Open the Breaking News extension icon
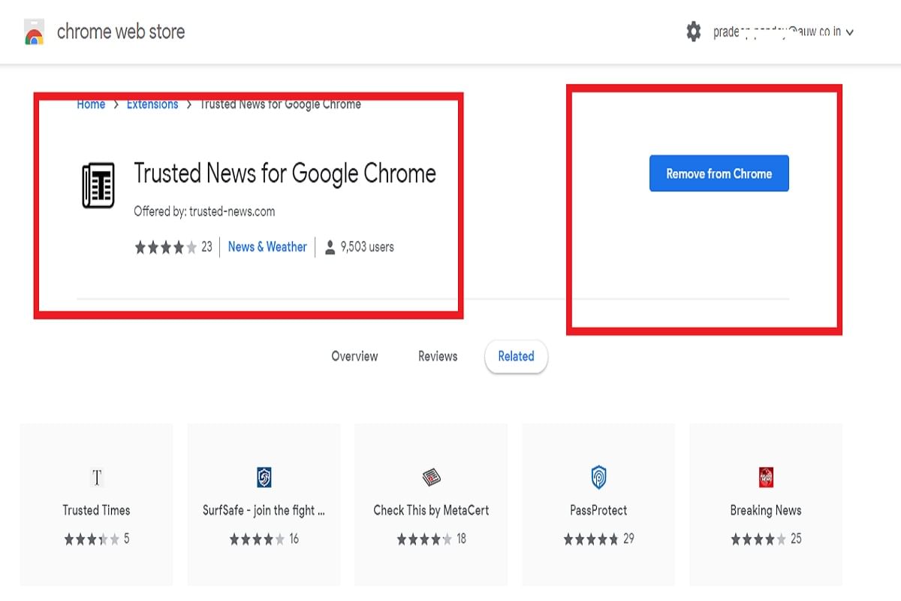 [765, 477]
